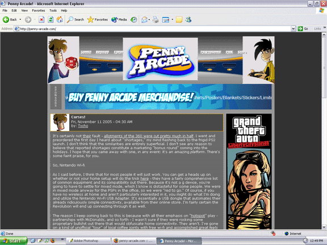Screen dimensions: 327x245
Task: Click the Go button beside address bar
Action: (303, 29)
